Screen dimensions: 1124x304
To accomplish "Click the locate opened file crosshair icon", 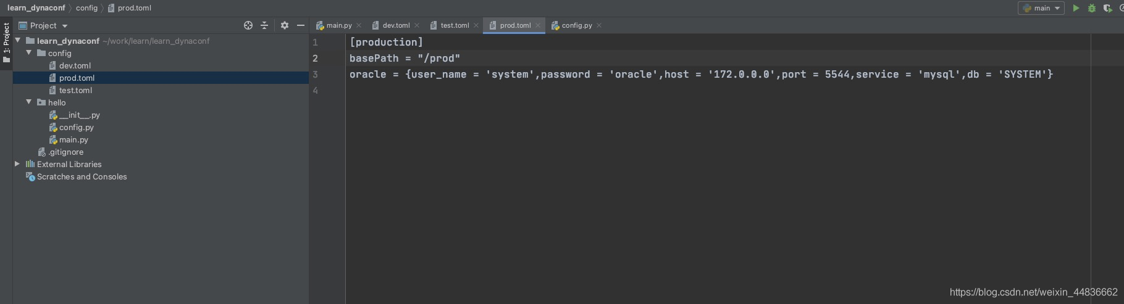I will click(x=248, y=25).
